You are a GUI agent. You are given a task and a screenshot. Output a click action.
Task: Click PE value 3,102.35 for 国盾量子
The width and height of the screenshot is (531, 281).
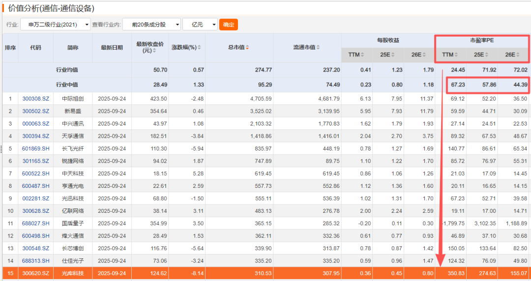[x=485, y=223]
